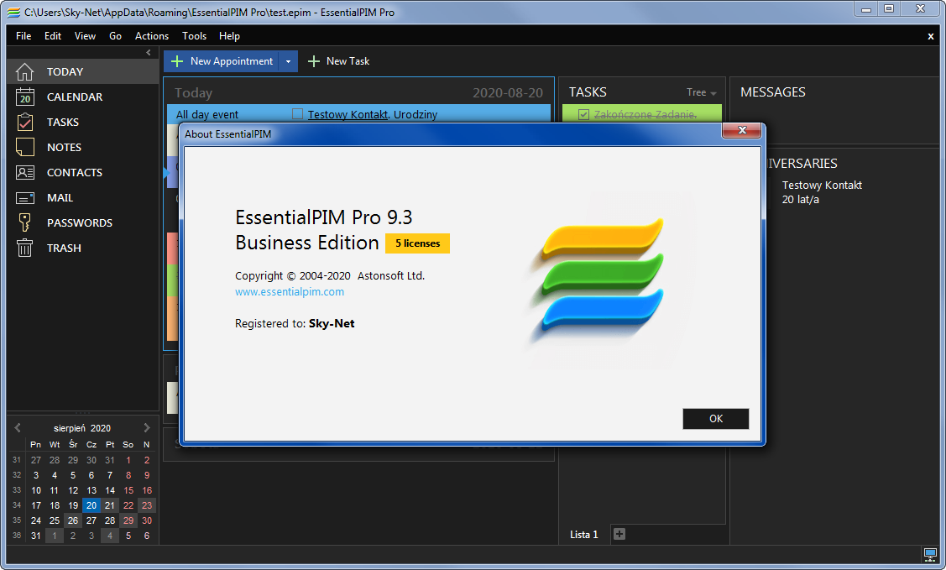Add a new task list with plus icon

click(x=619, y=534)
